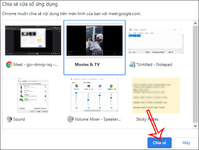Click the vertical scrollbar thumb of the list
The width and height of the screenshot is (199, 150).
(x=196, y=74)
